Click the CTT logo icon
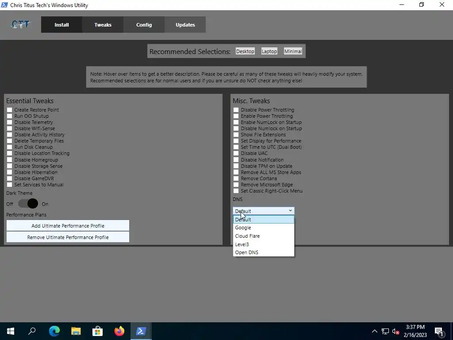 [x=20, y=25]
